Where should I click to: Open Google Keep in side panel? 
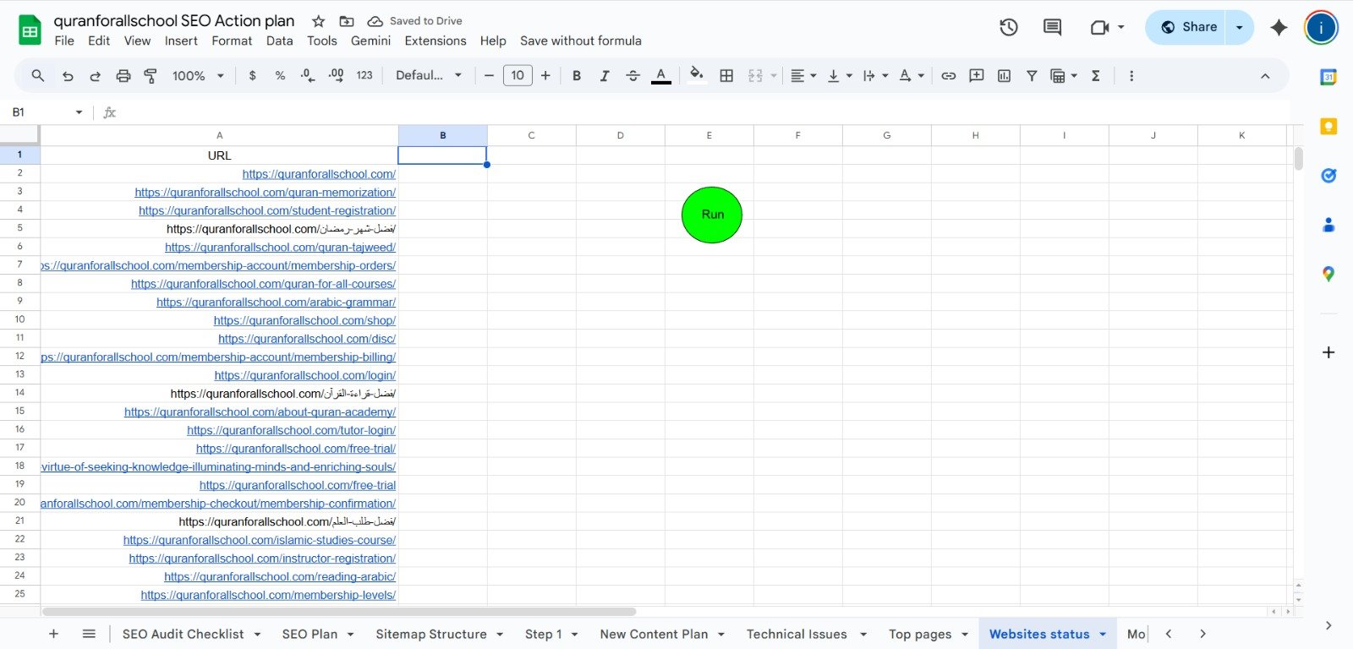[x=1328, y=127]
